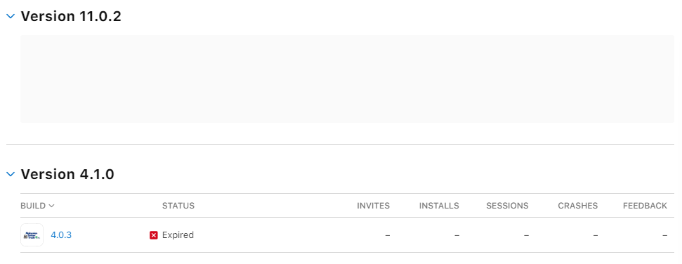Click the Version 4.1.0 heading
This screenshot has width=682, height=264.
pyautogui.click(x=67, y=174)
